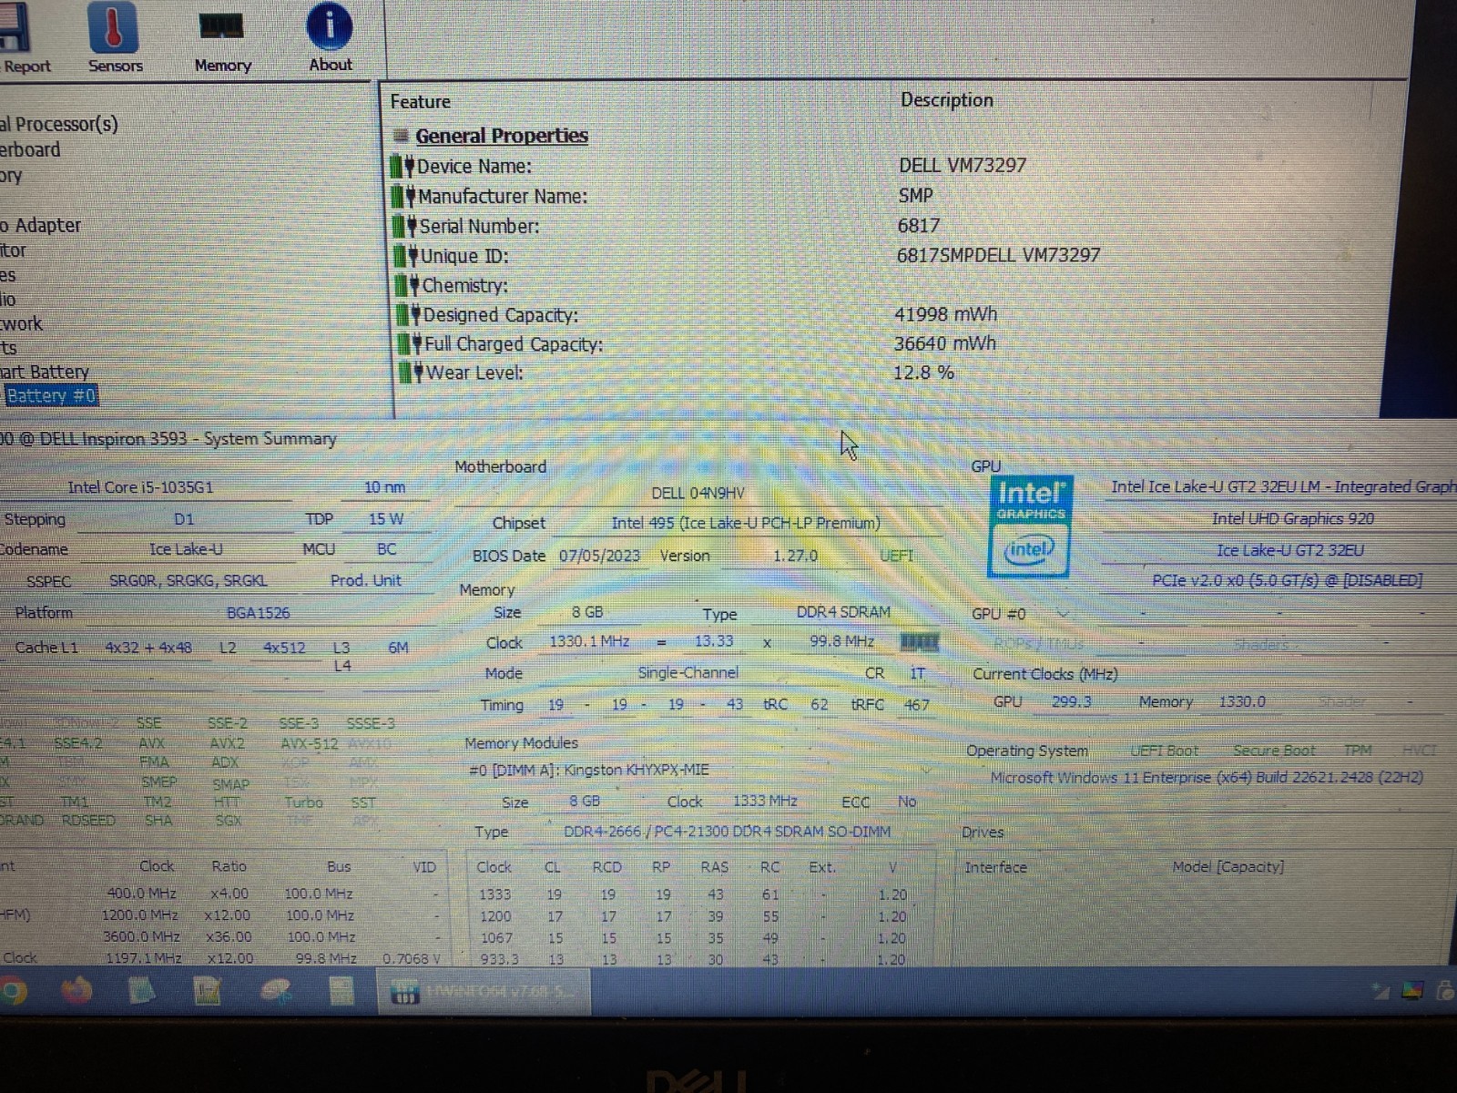Viewport: 1457px width, 1093px height.
Task: Click the Unique ID battery icon
Action: tap(406, 256)
